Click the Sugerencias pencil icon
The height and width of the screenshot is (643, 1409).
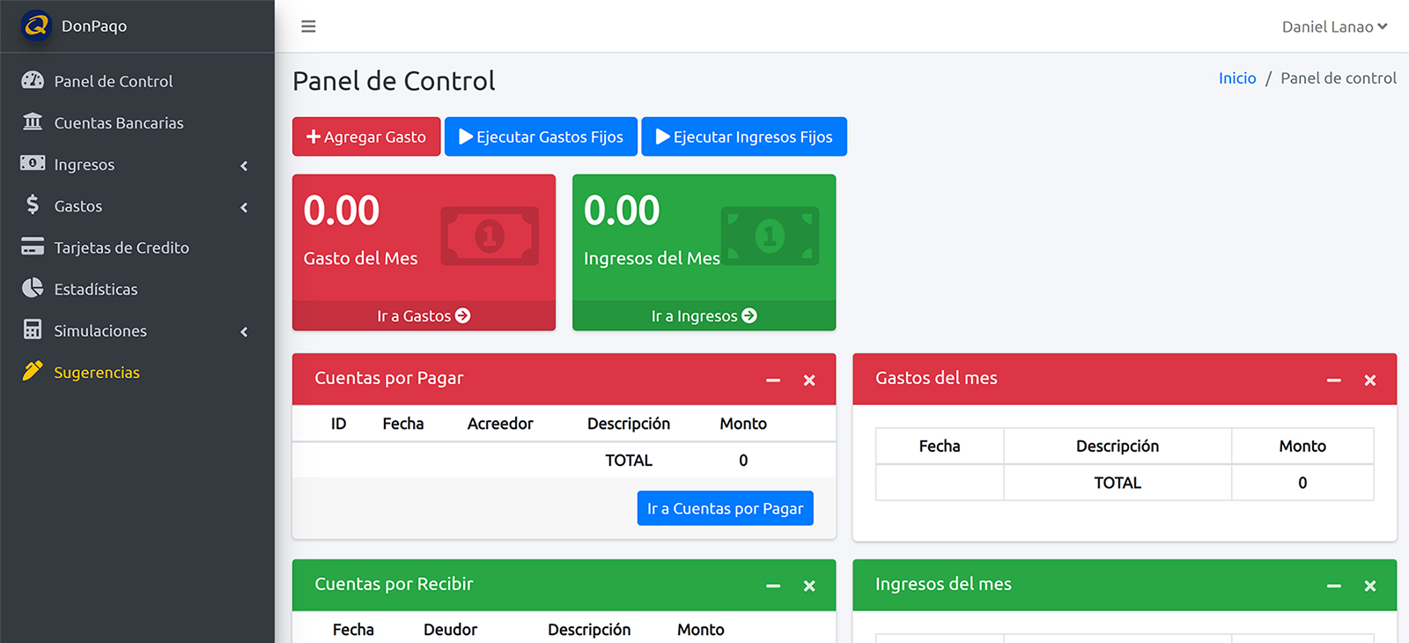click(33, 371)
